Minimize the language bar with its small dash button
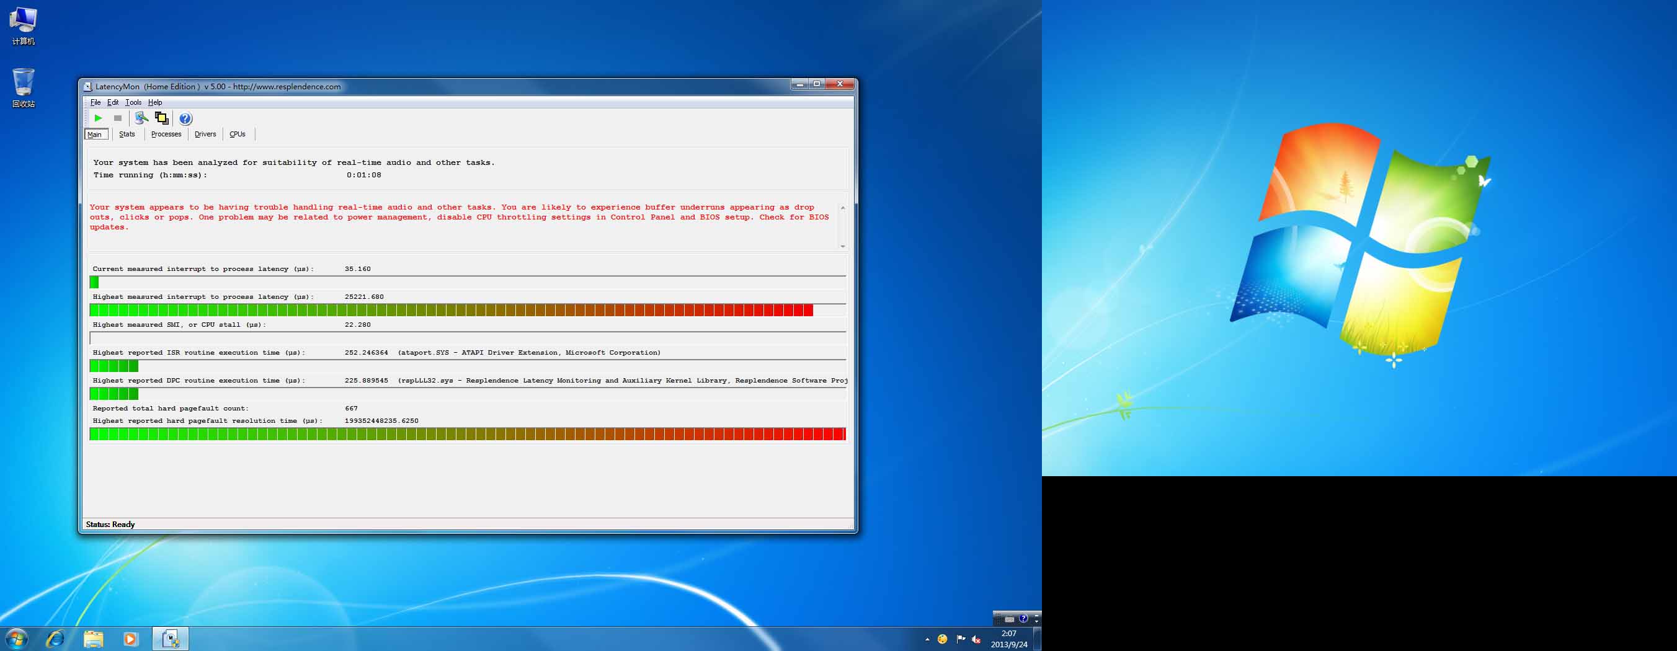 pyautogui.click(x=1036, y=614)
